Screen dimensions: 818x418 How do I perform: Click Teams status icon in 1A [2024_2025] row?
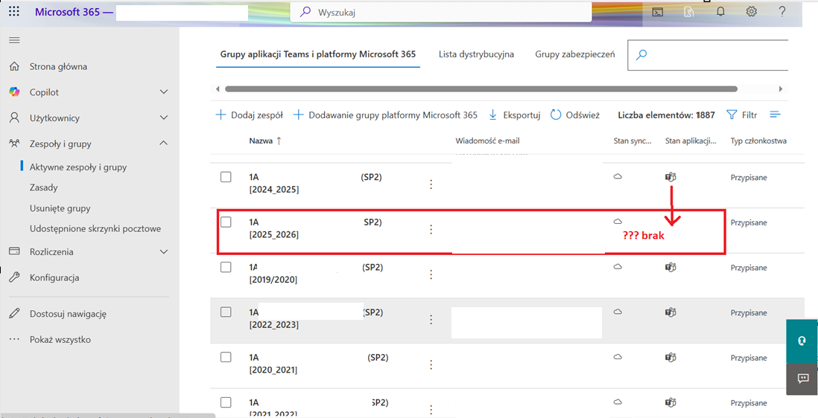pos(671,178)
